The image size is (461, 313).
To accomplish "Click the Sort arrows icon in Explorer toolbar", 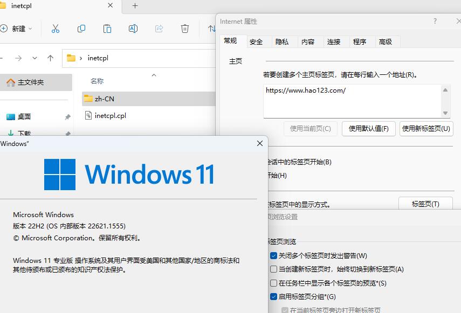I will pos(212,29).
